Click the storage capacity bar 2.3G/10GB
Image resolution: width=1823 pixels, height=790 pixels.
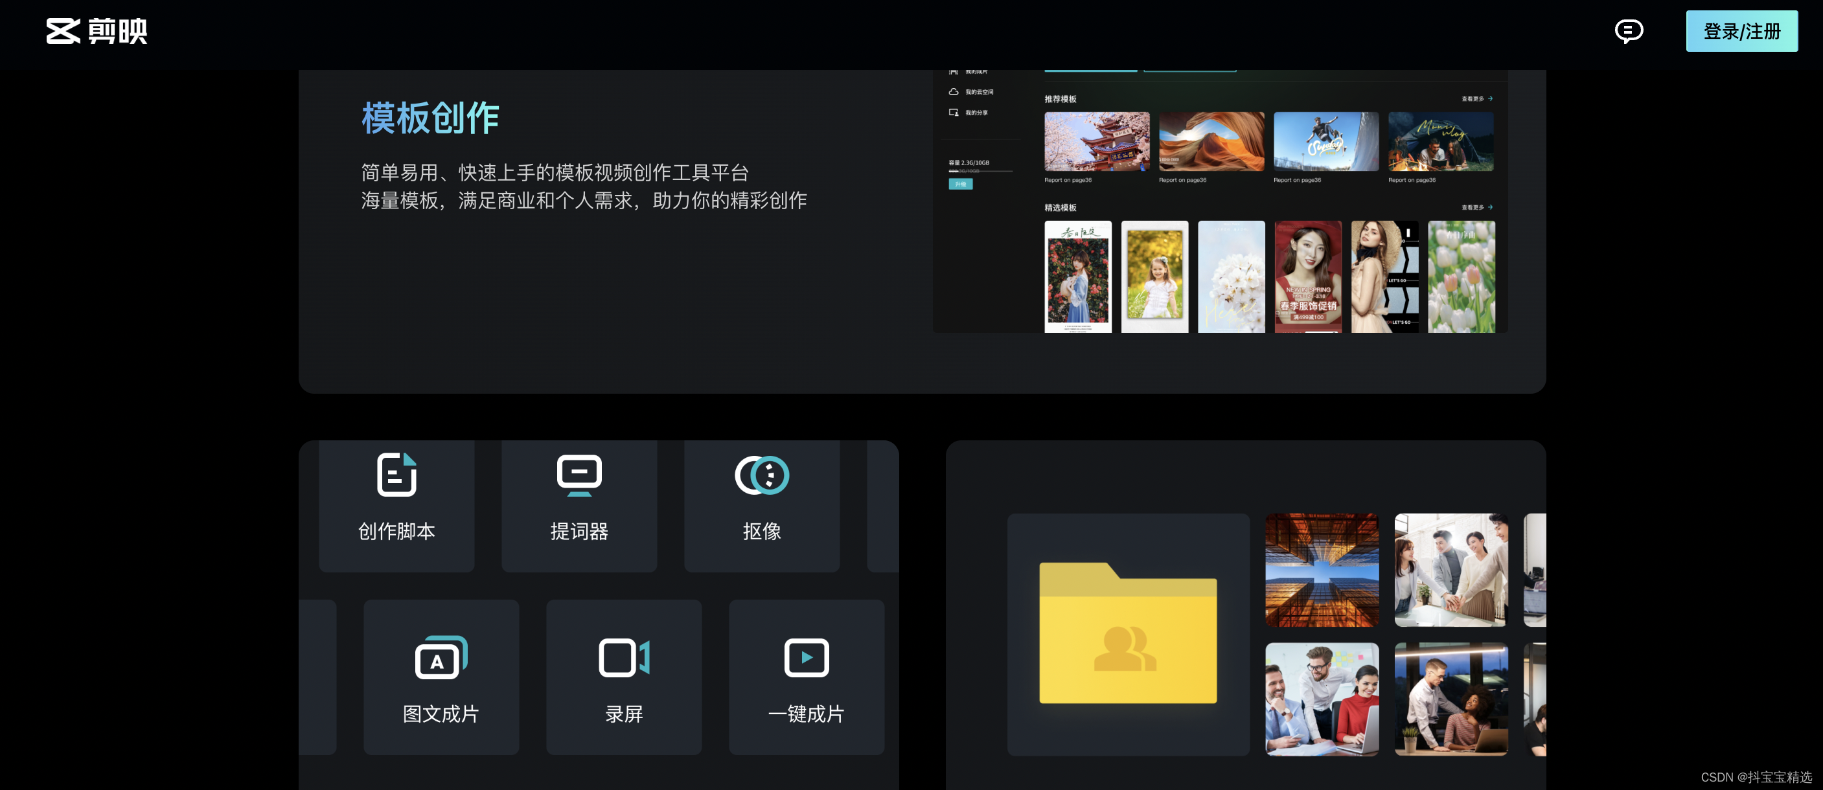point(980,171)
